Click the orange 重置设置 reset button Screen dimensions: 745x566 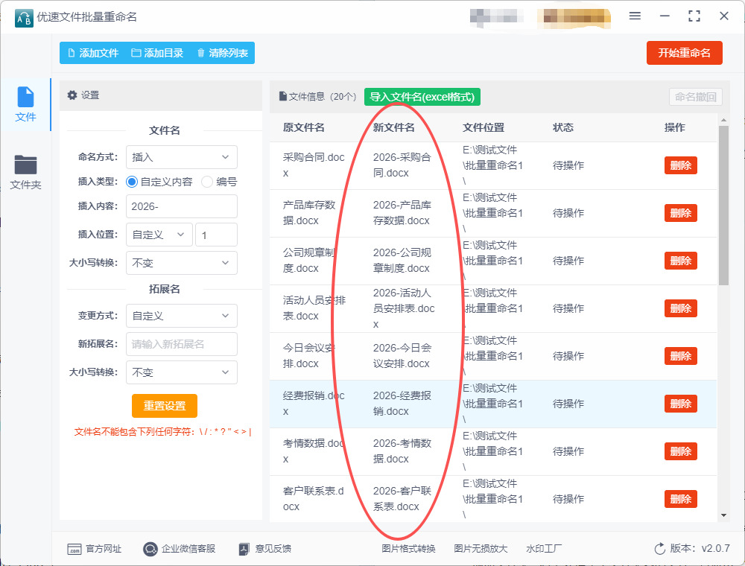tap(165, 406)
